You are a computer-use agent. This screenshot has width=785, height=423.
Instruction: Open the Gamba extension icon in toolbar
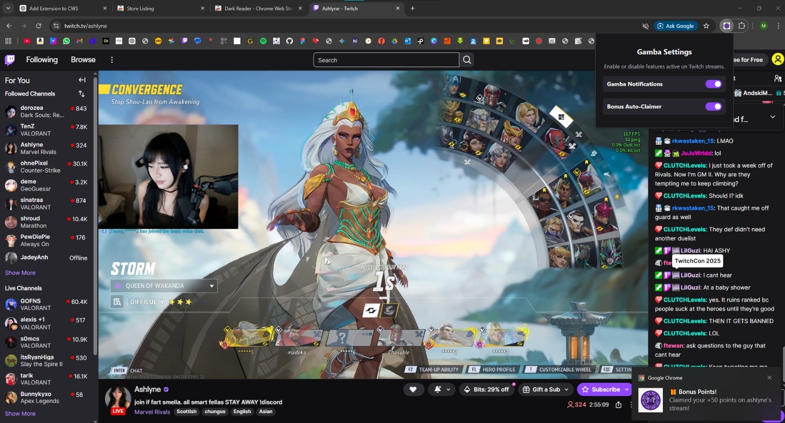(x=727, y=26)
